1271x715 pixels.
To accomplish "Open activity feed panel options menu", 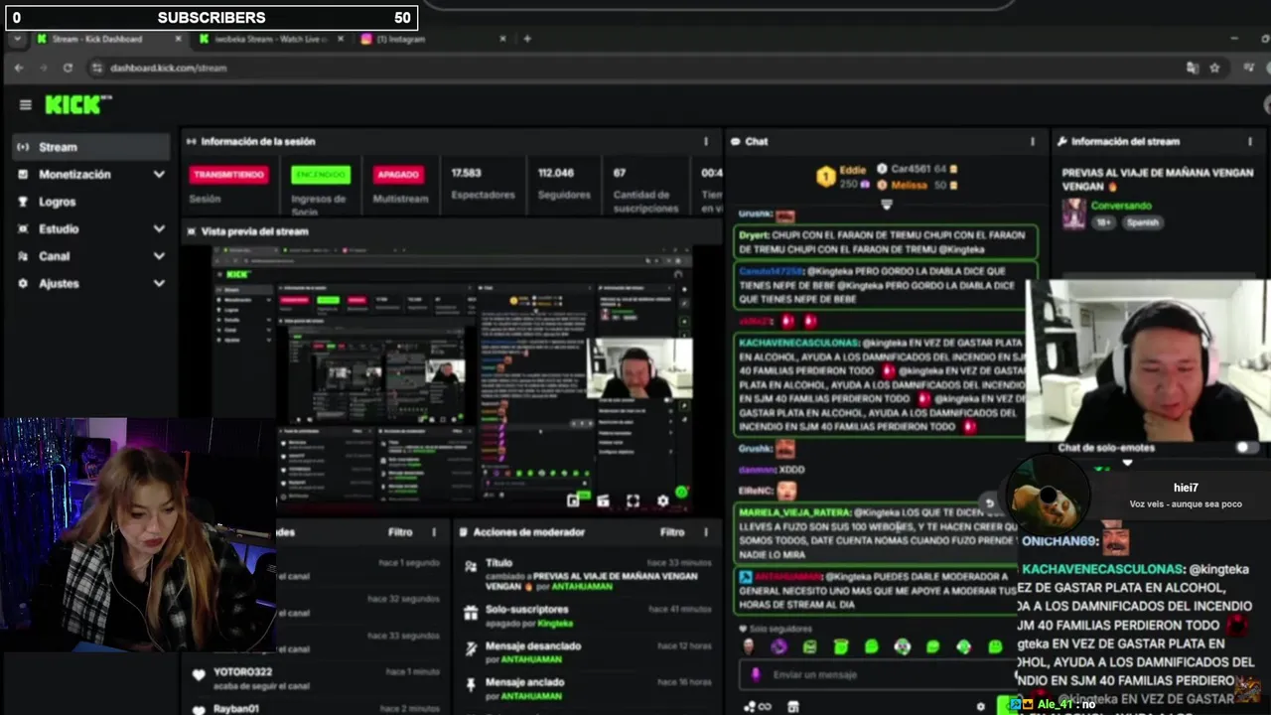I will click(x=434, y=532).
